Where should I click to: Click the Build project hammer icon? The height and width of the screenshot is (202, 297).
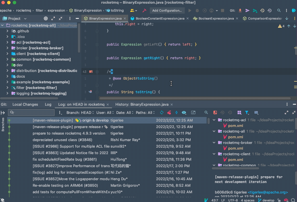(144, 10)
